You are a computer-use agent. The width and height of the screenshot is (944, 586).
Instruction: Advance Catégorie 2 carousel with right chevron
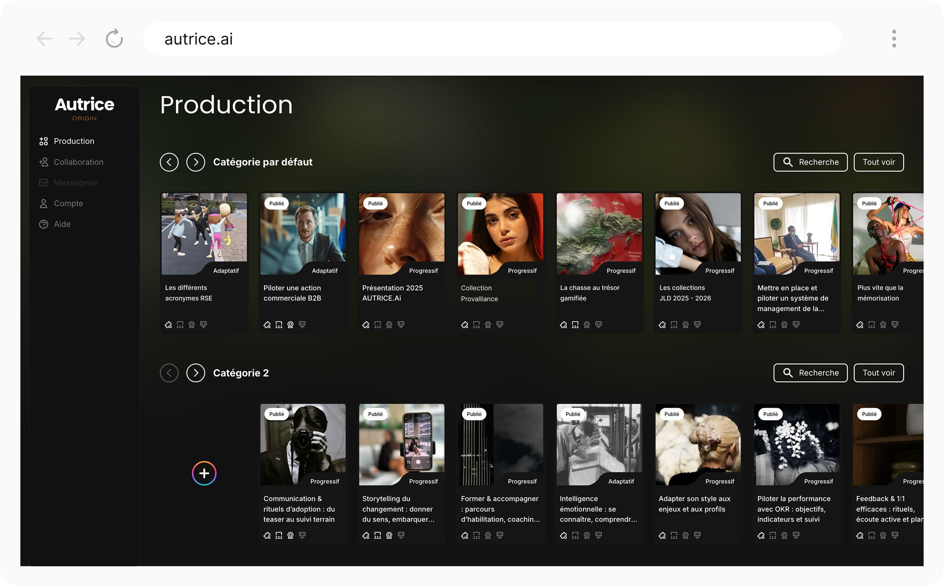click(x=196, y=373)
